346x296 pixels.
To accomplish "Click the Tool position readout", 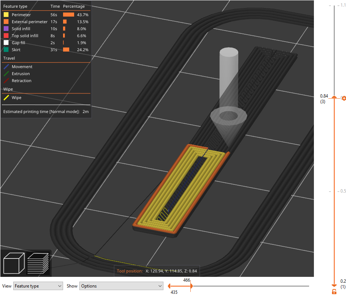I will point(157,271).
